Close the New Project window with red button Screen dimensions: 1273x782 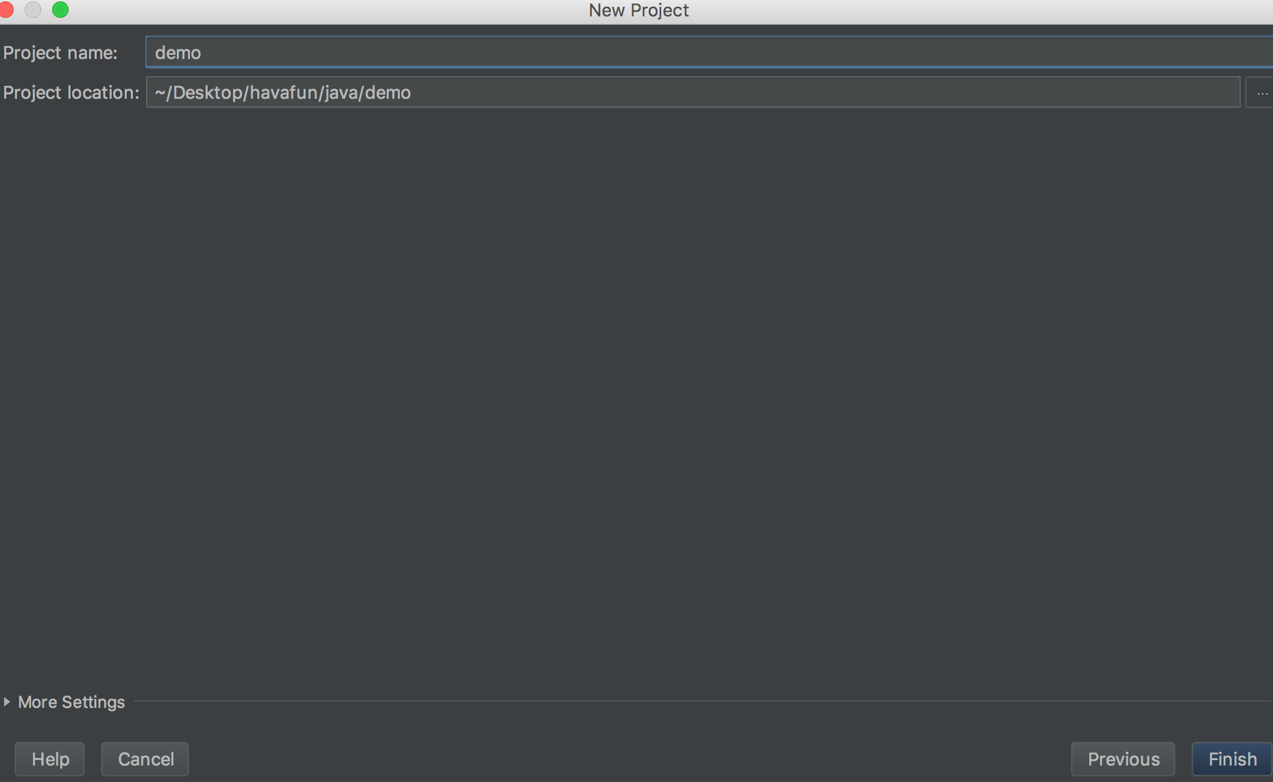coord(6,10)
